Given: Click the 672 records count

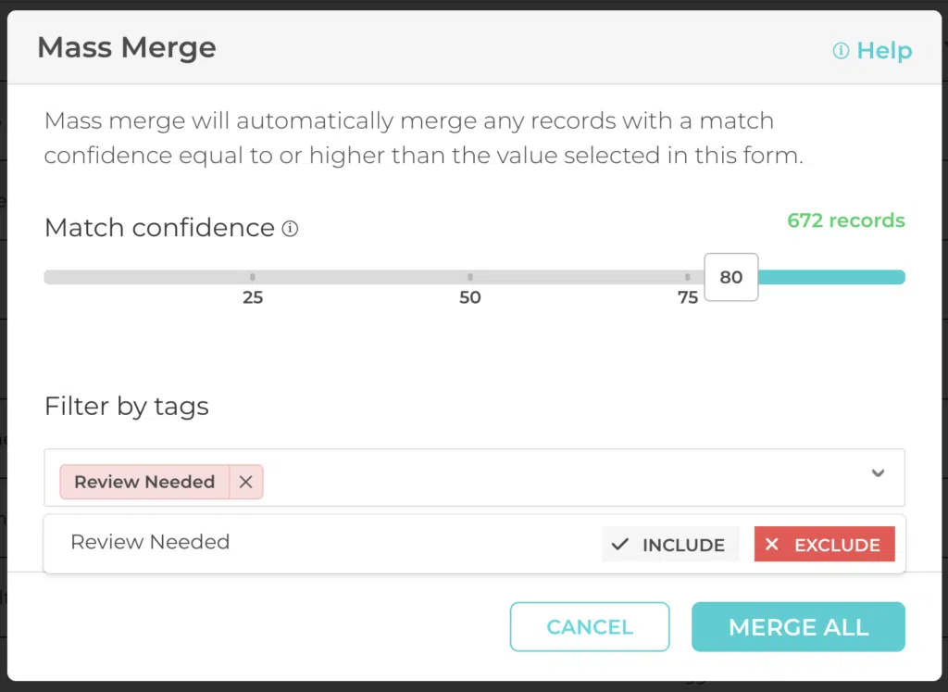Looking at the screenshot, I should (845, 220).
